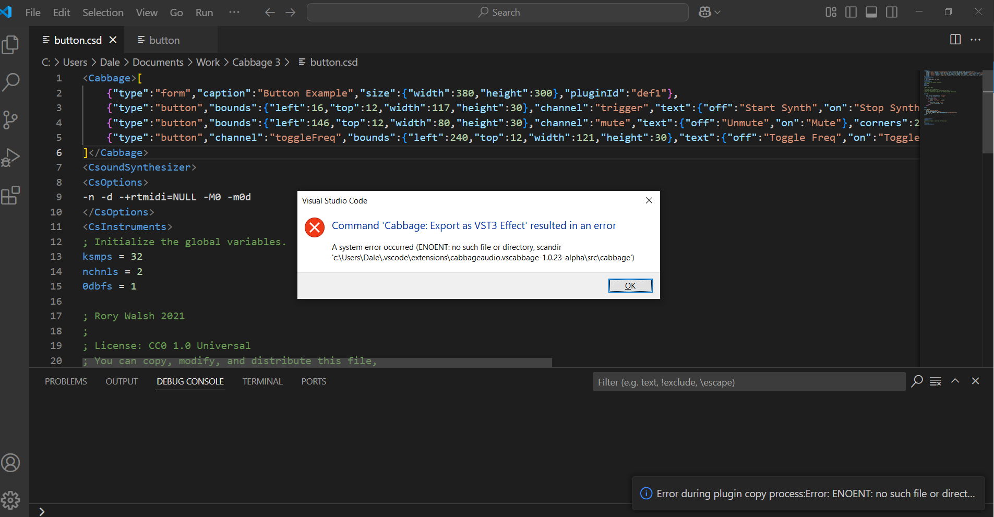Toggle the secondary side bar
This screenshot has height=517, width=994.
pos(892,13)
